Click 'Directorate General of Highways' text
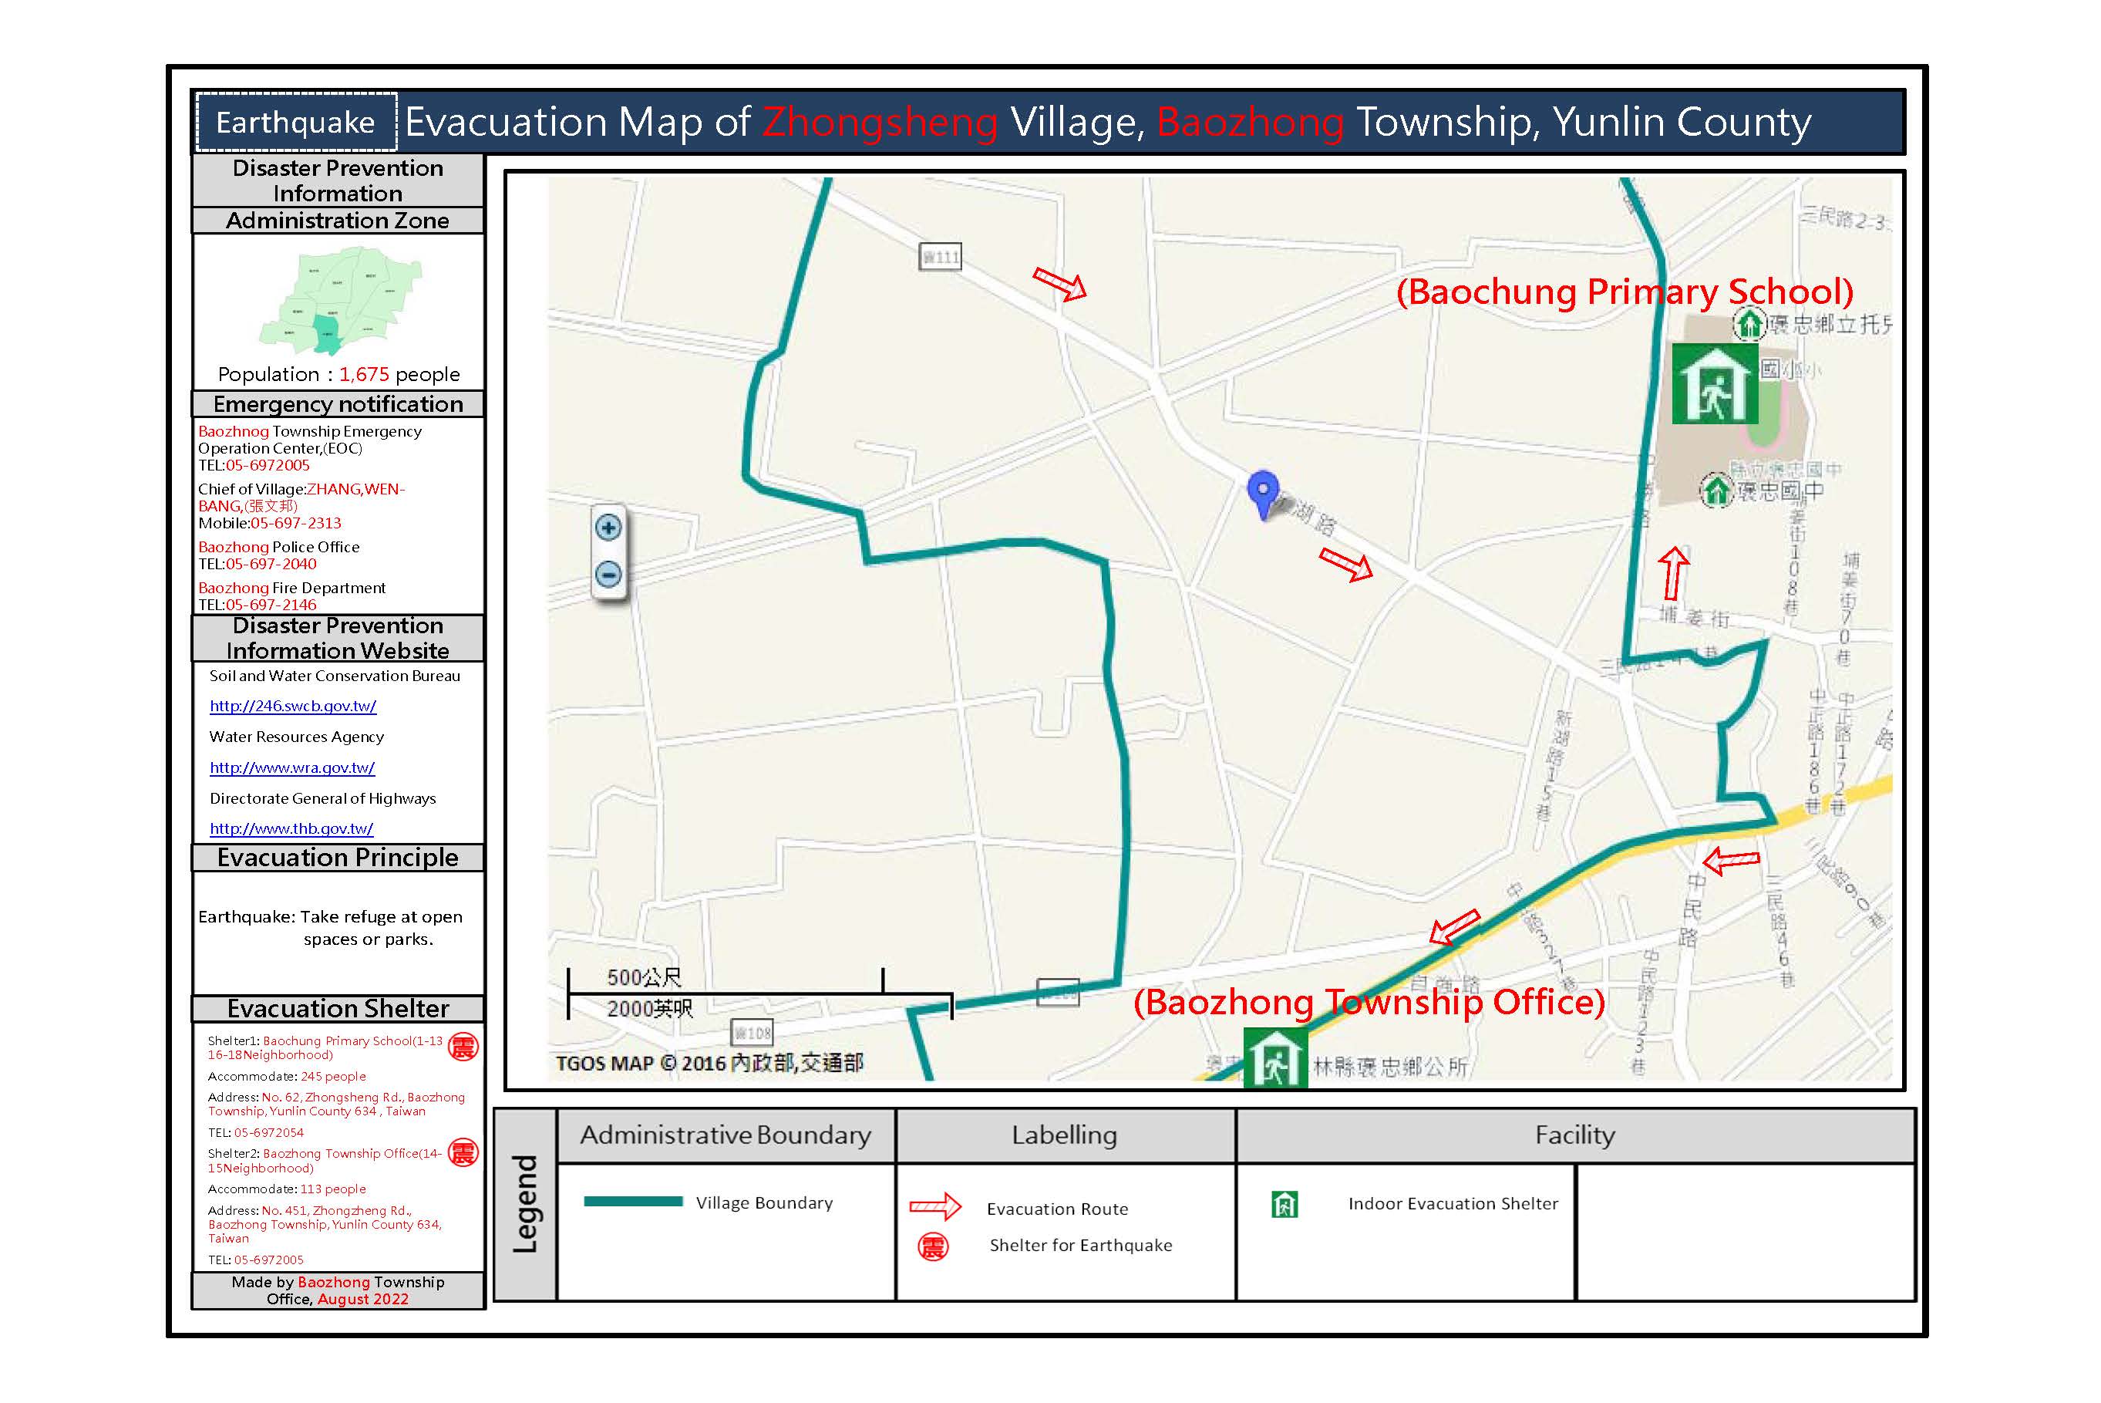 [322, 798]
